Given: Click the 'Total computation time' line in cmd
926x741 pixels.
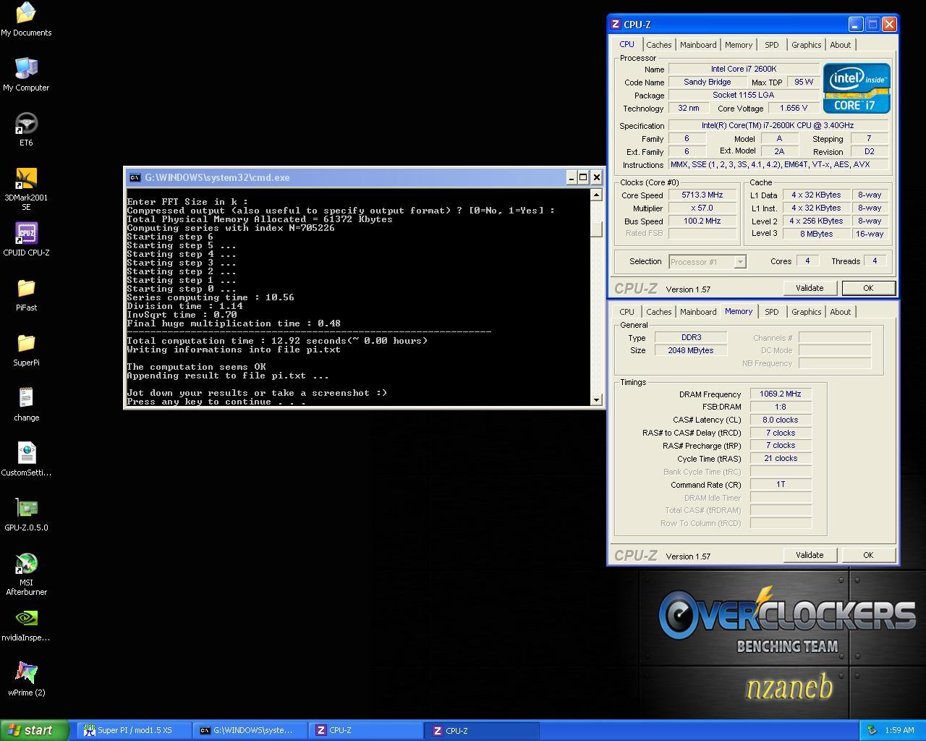Looking at the screenshot, I should point(277,341).
